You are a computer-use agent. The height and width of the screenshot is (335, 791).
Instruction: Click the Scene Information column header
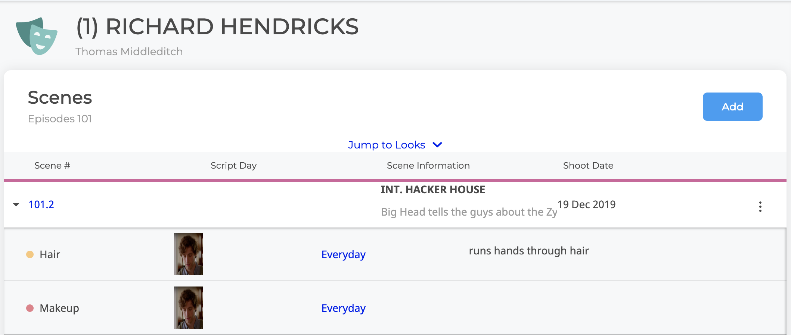[x=428, y=166]
